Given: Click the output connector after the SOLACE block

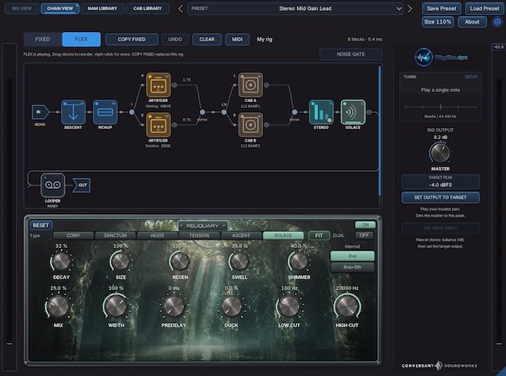Looking at the screenshot, I should click(369, 112).
